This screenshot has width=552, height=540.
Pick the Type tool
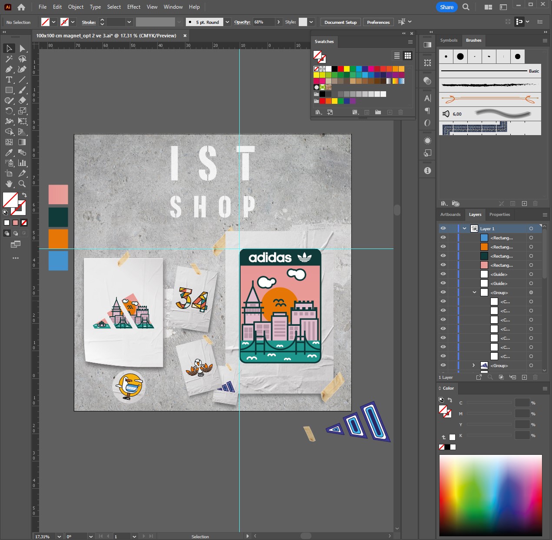tap(9, 80)
